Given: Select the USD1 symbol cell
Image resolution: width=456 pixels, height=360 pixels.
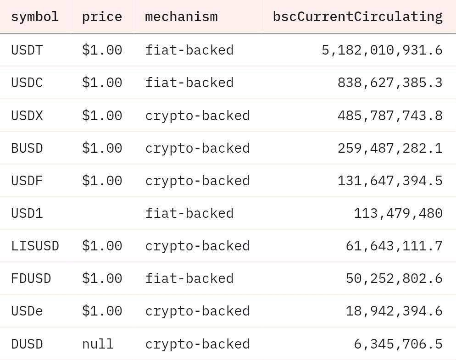Looking at the screenshot, I should 27,213.
